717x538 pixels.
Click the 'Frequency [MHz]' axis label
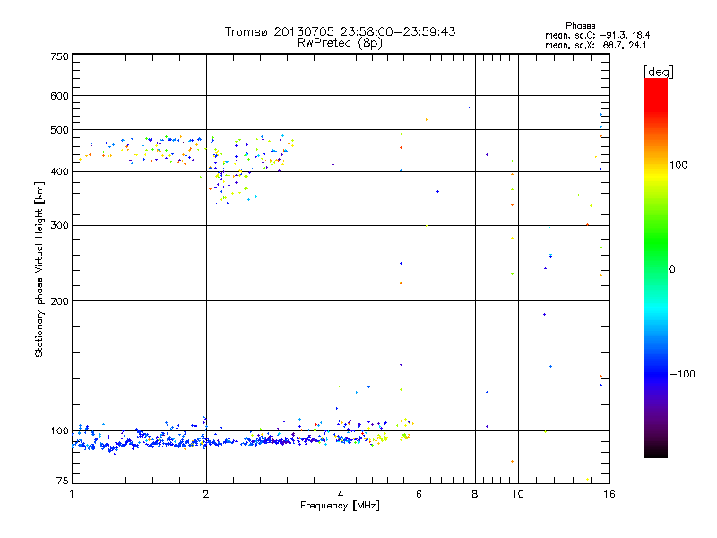(340, 506)
